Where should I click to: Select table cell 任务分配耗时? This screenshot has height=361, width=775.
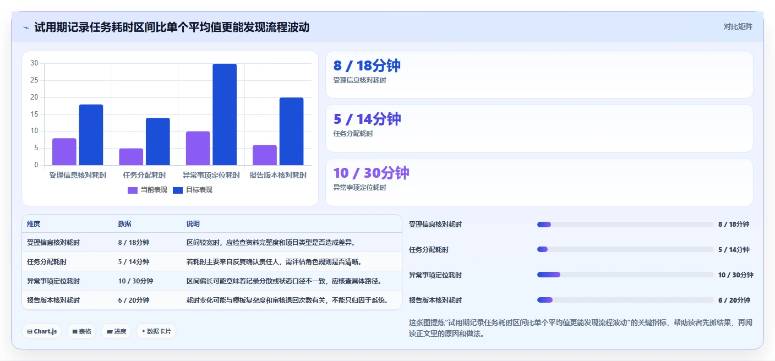47,262
